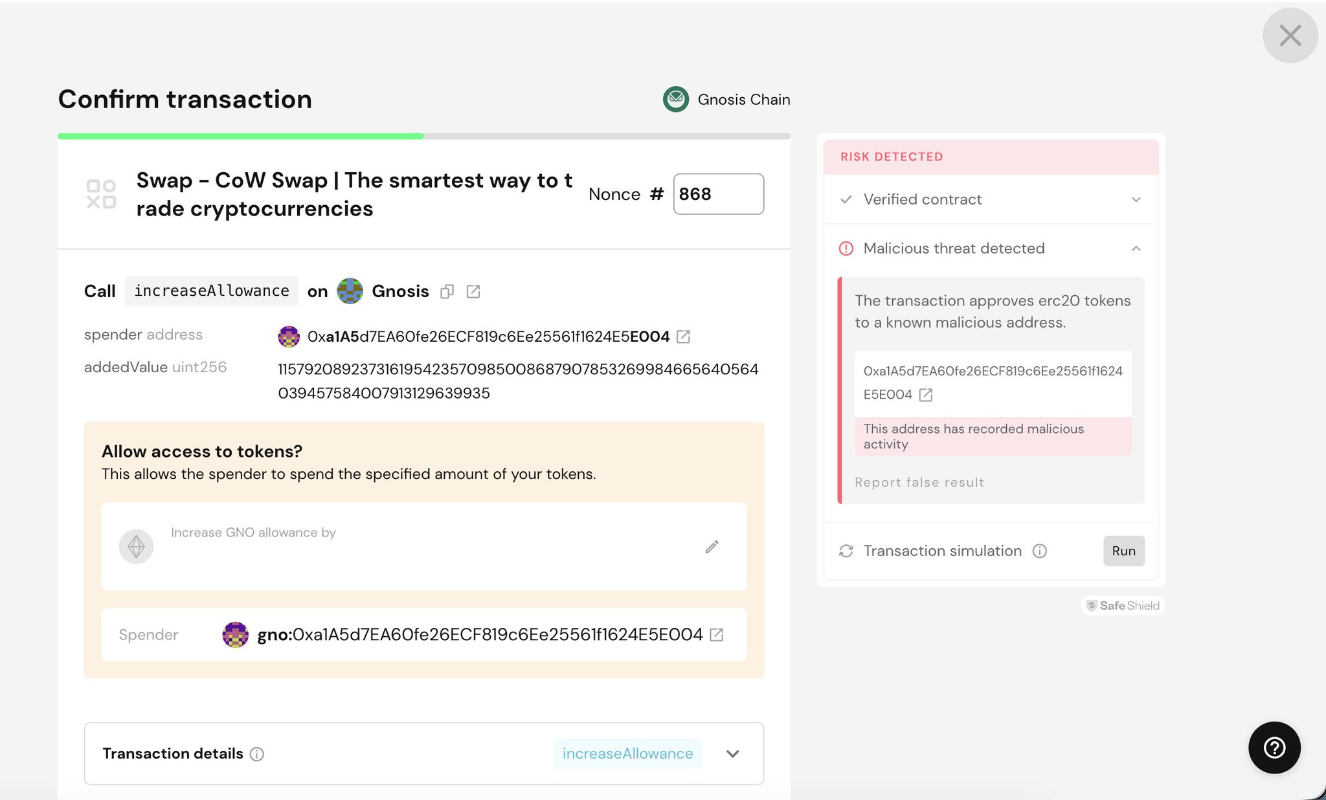Click the Gnosis Chain network icon

tap(676, 100)
